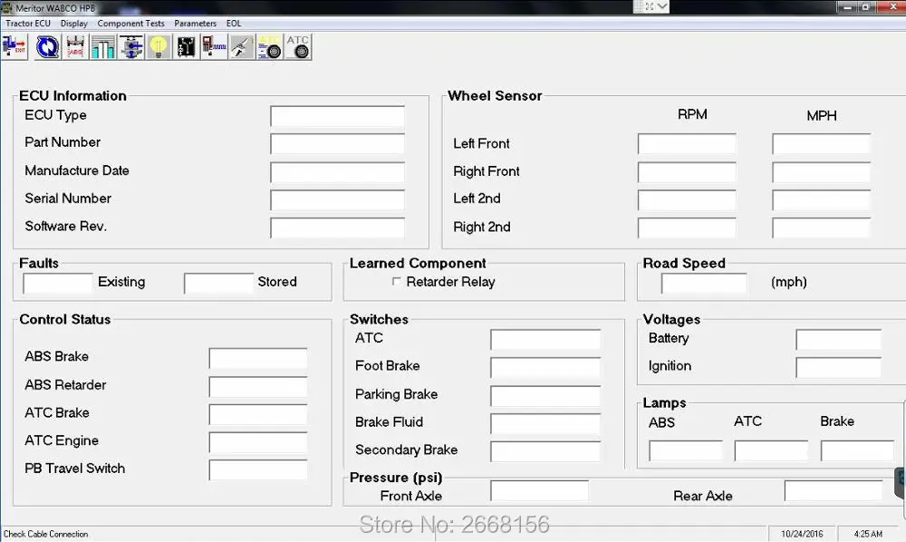Viewport: 906px width, 542px height.
Task: Click the yellow ATC wheel toolbar icon
Action: tap(270, 47)
